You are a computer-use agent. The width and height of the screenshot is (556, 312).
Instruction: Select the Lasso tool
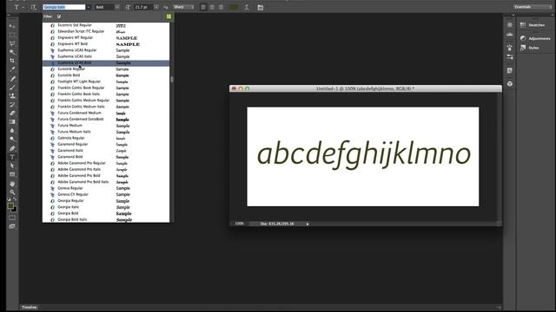pos(12,43)
